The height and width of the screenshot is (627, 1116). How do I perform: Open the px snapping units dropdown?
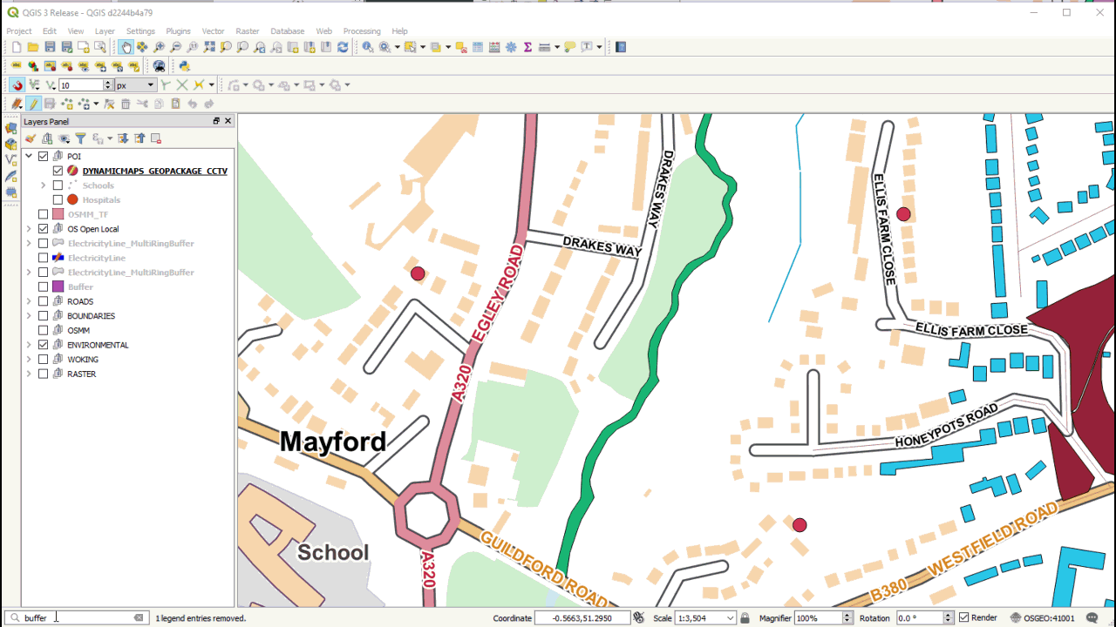coord(135,85)
